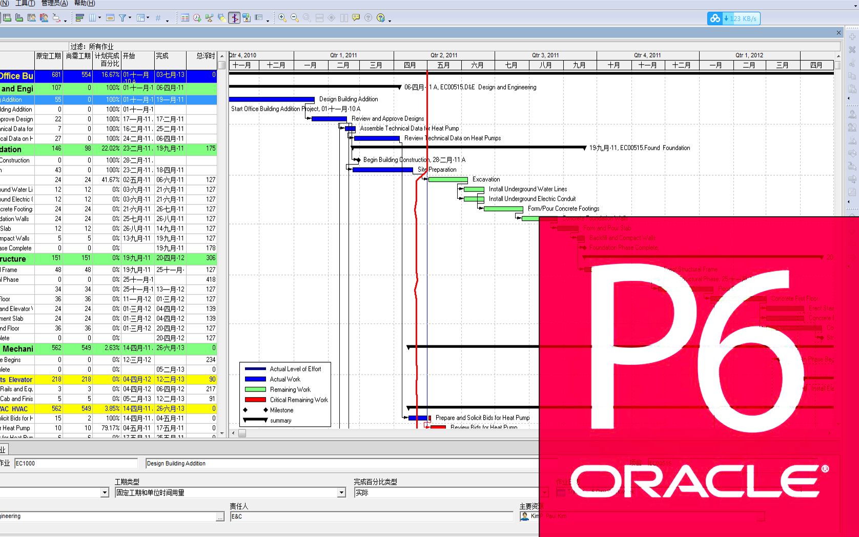
Task: Click the activity table vertical scrollbar up arrow
Action: click(x=221, y=56)
